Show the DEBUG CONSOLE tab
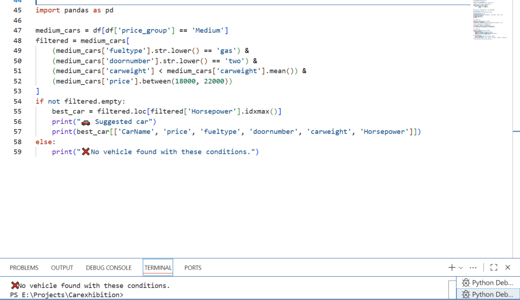This screenshot has height=300, width=520. coord(109,268)
